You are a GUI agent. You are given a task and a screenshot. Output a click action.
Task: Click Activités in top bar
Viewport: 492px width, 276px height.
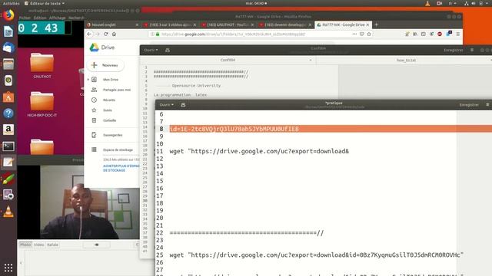[11, 3]
